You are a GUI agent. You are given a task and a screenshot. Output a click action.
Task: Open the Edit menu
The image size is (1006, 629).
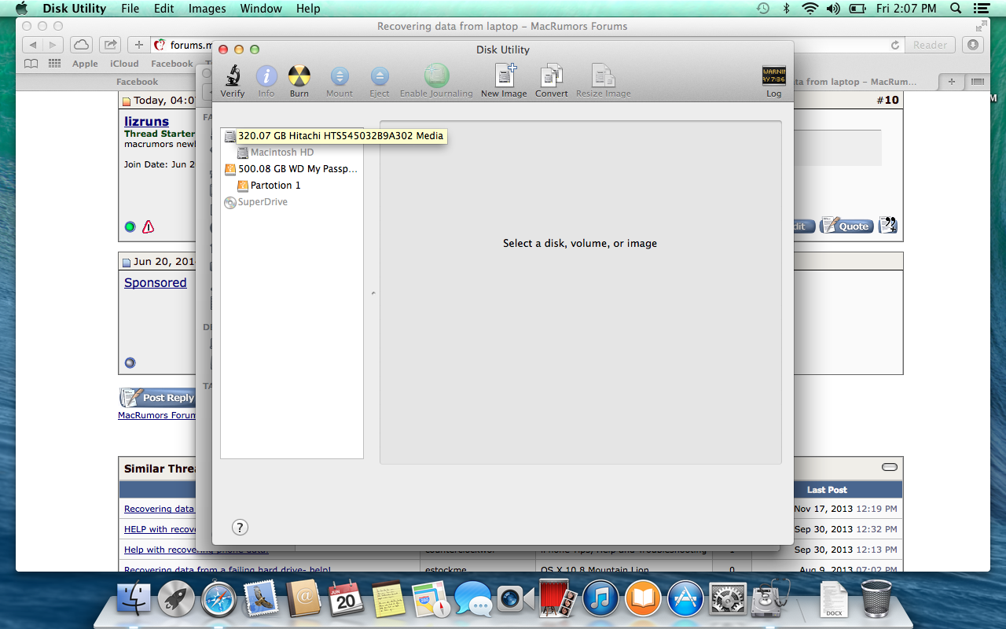point(164,9)
